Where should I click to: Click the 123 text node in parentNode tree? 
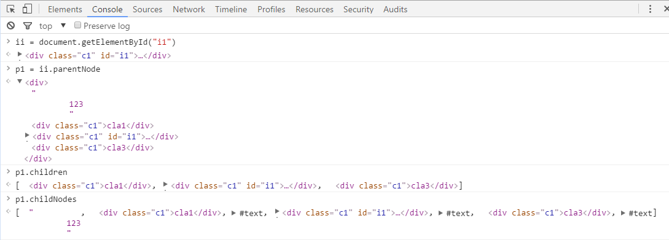click(x=76, y=104)
